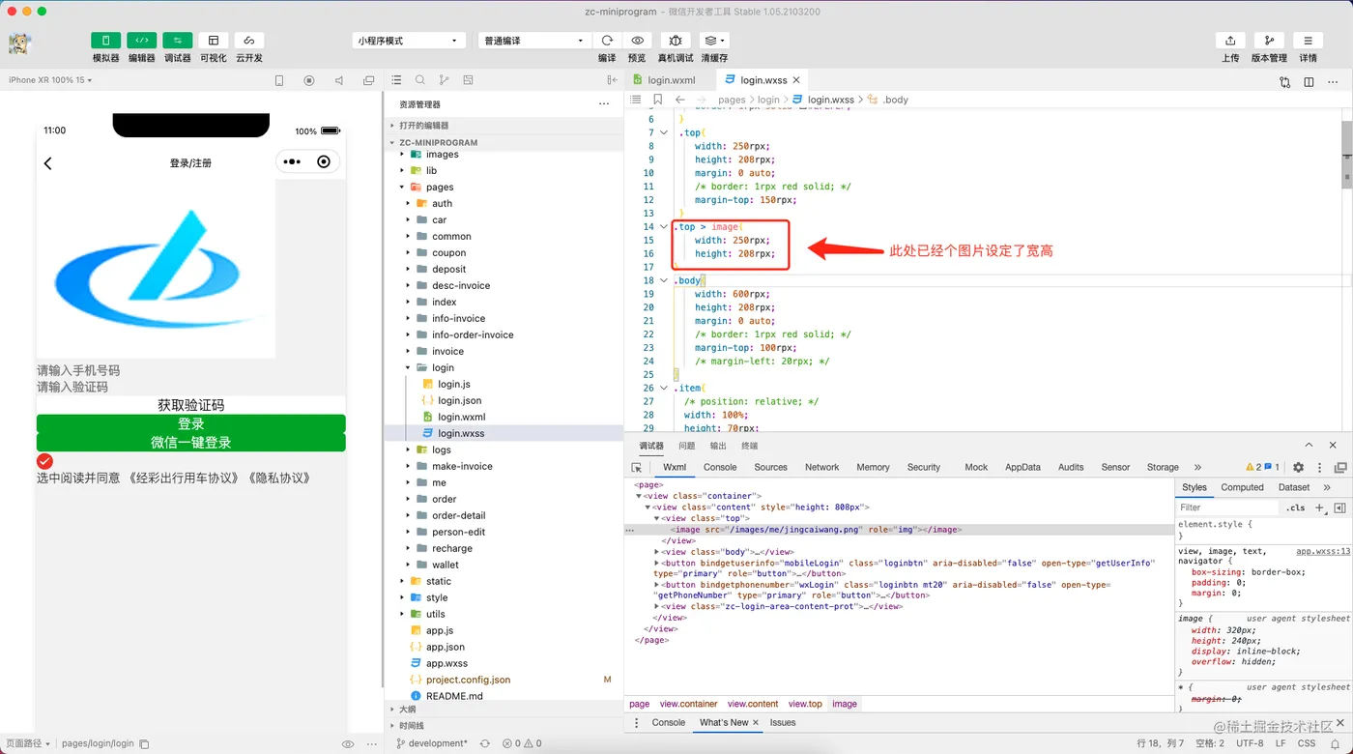Click the 登录 button in simulator

pyautogui.click(x=191, y=423)
